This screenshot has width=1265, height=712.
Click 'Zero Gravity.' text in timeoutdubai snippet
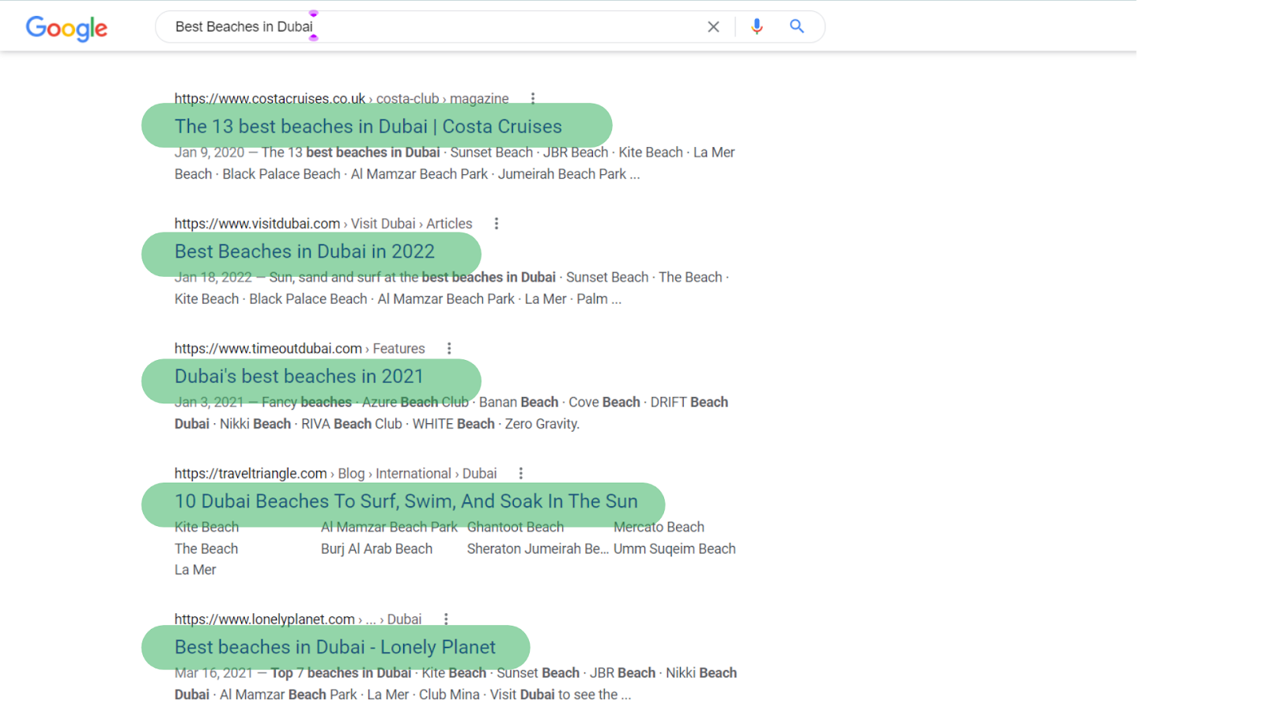(542, 424)
